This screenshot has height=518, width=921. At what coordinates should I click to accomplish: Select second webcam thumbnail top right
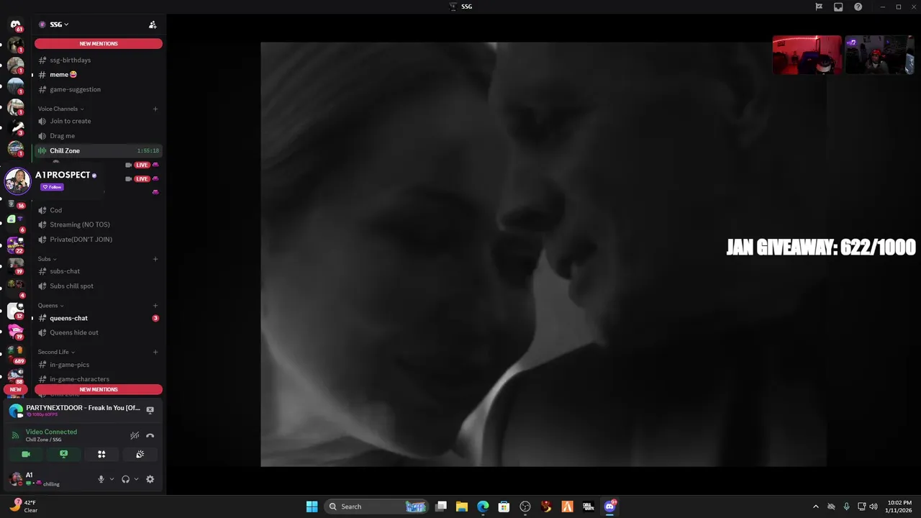pos(879,55)
